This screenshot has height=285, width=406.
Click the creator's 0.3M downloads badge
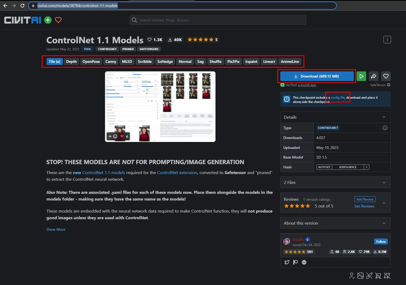pyautogui.click(x=380, y=252)
